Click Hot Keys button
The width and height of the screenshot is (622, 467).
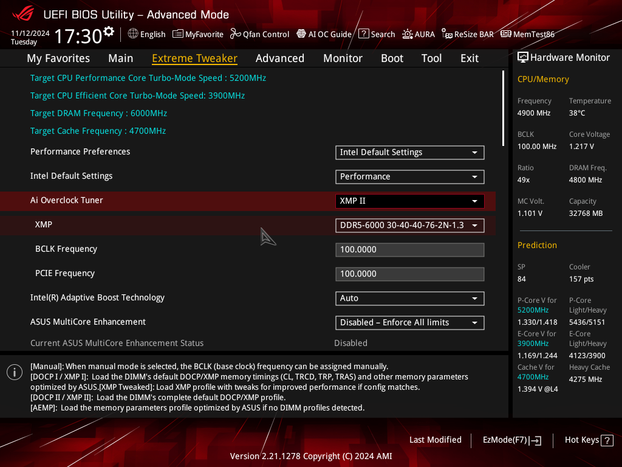[589, 440]
